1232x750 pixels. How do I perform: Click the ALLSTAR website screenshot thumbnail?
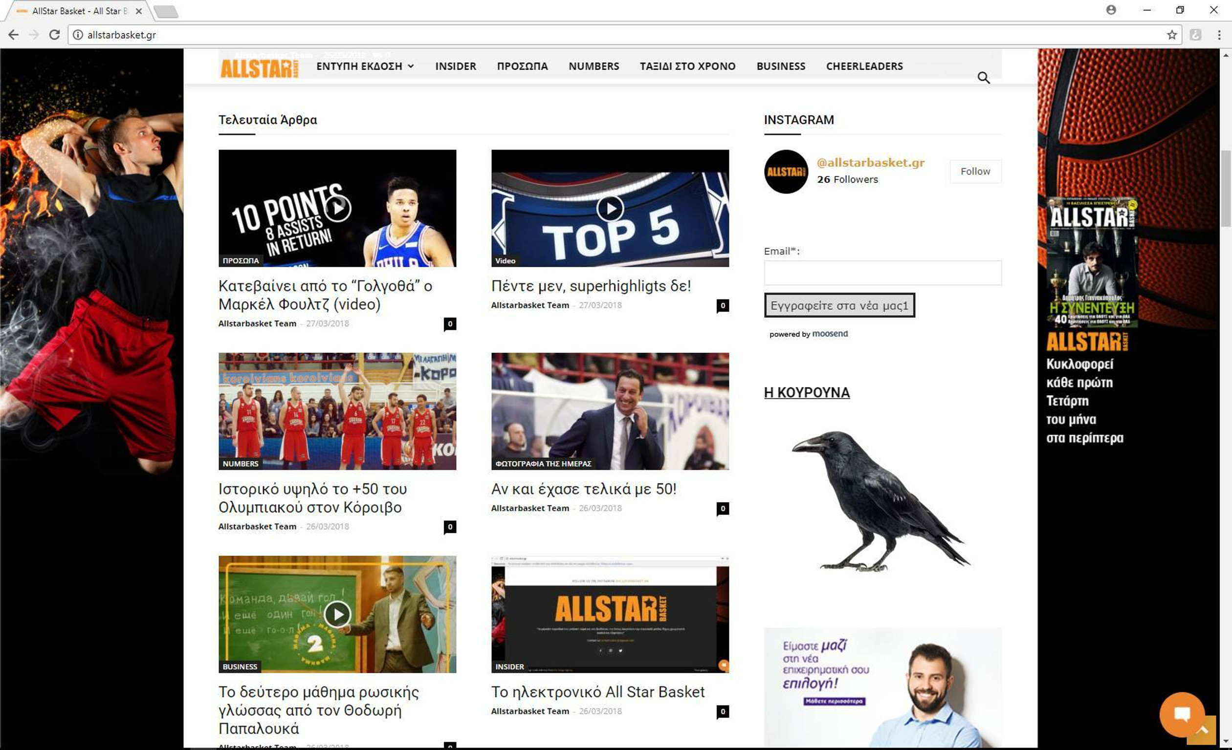point(610,614)
